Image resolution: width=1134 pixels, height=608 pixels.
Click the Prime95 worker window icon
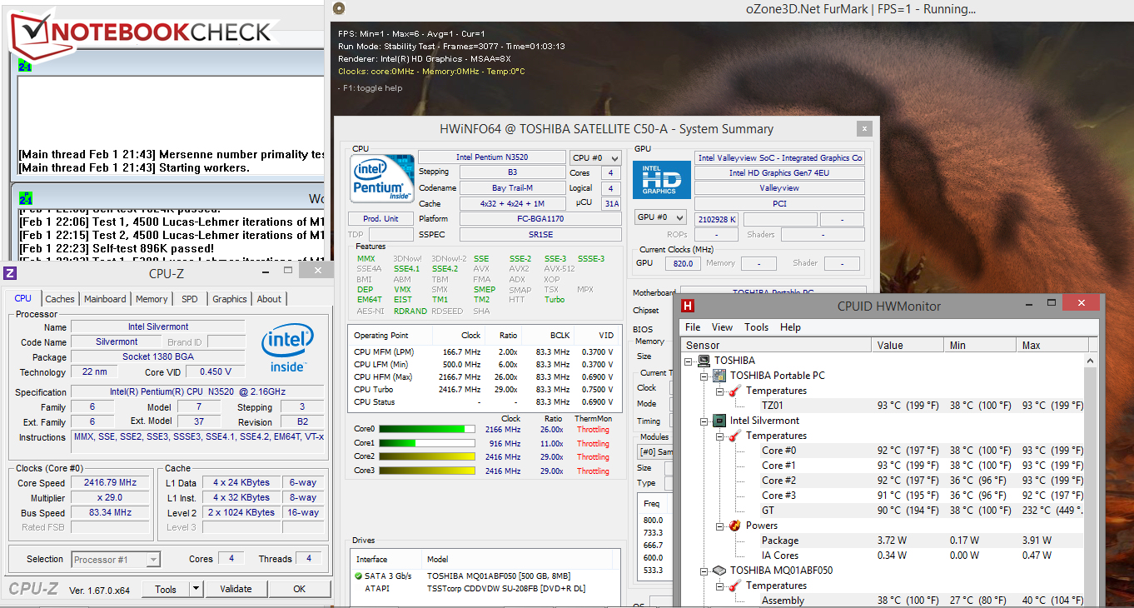pyautogui.click(x=24, y=198)
